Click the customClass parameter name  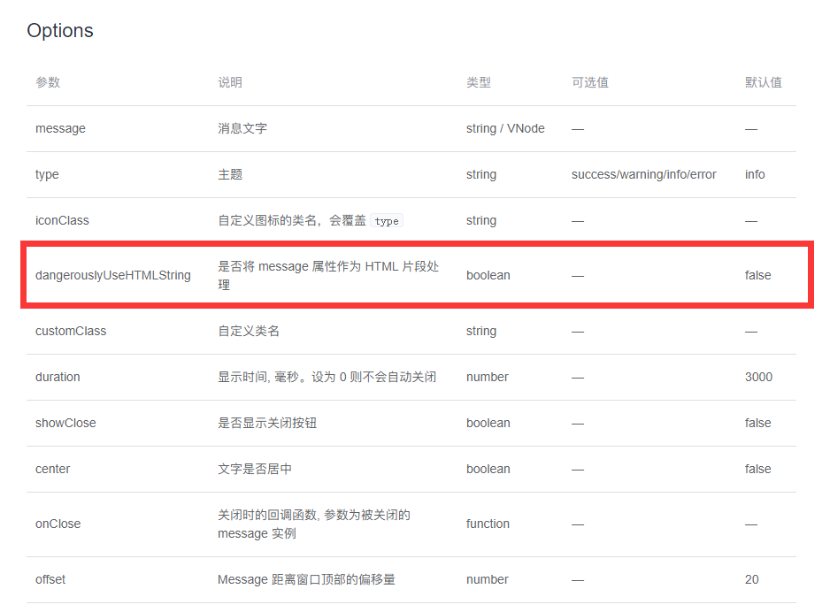coord(70,331)
